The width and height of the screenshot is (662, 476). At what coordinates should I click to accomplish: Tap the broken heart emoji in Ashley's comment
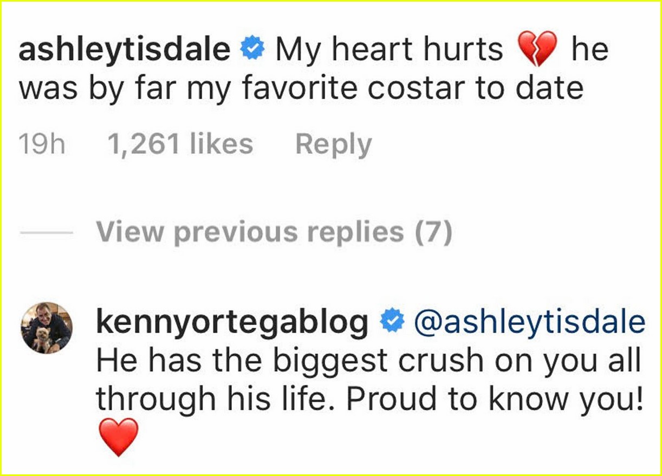point(537,48)
